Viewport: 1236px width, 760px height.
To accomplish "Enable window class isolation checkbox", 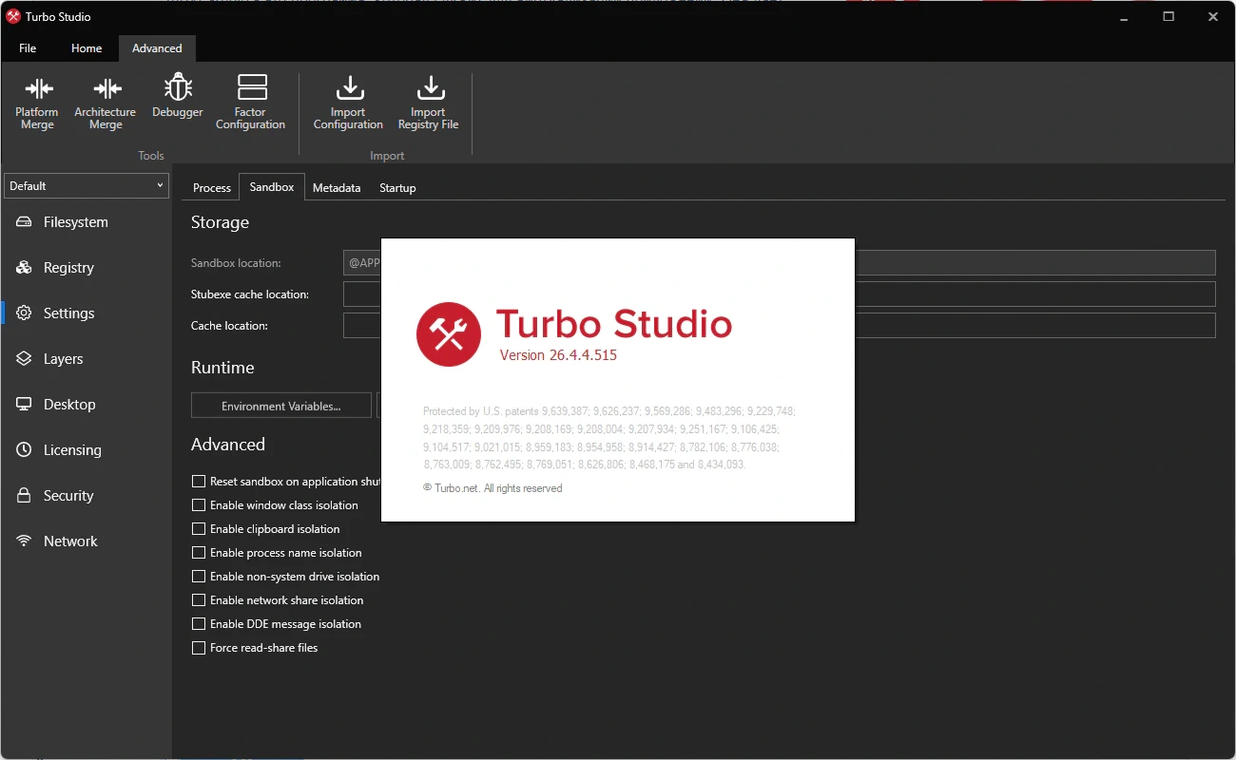I will pos(199,505).
